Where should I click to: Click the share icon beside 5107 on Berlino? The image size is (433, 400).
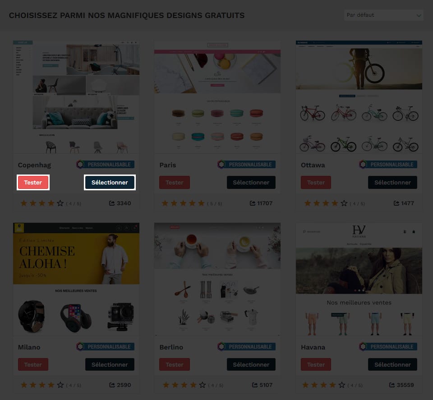[254, 385]
